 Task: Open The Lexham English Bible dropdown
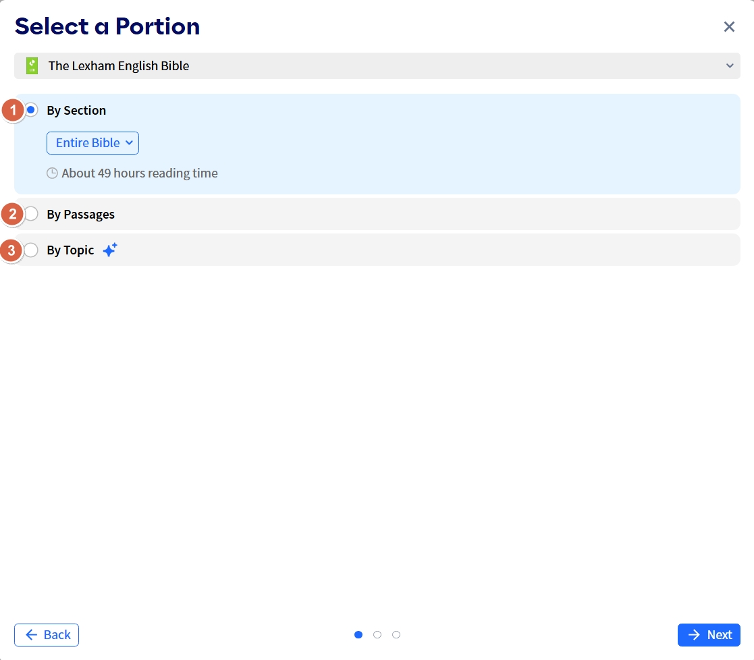click(377, 66)
